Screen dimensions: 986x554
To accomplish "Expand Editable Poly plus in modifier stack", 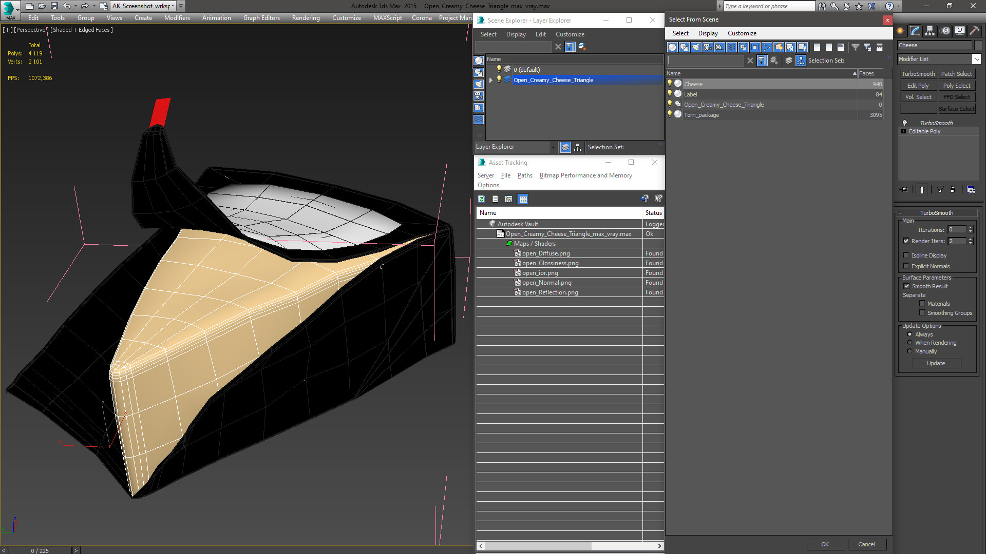I will click(x=903, y=131).
